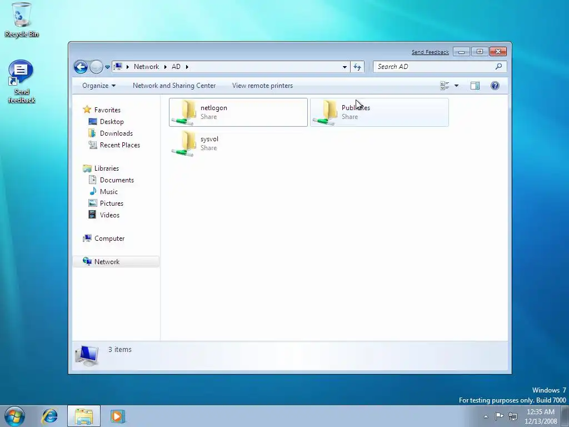Image resolution: width=569 pixels, height=427 pixels.
Task: Click Windows Explorer taskbar button
Action: point(84,416)
